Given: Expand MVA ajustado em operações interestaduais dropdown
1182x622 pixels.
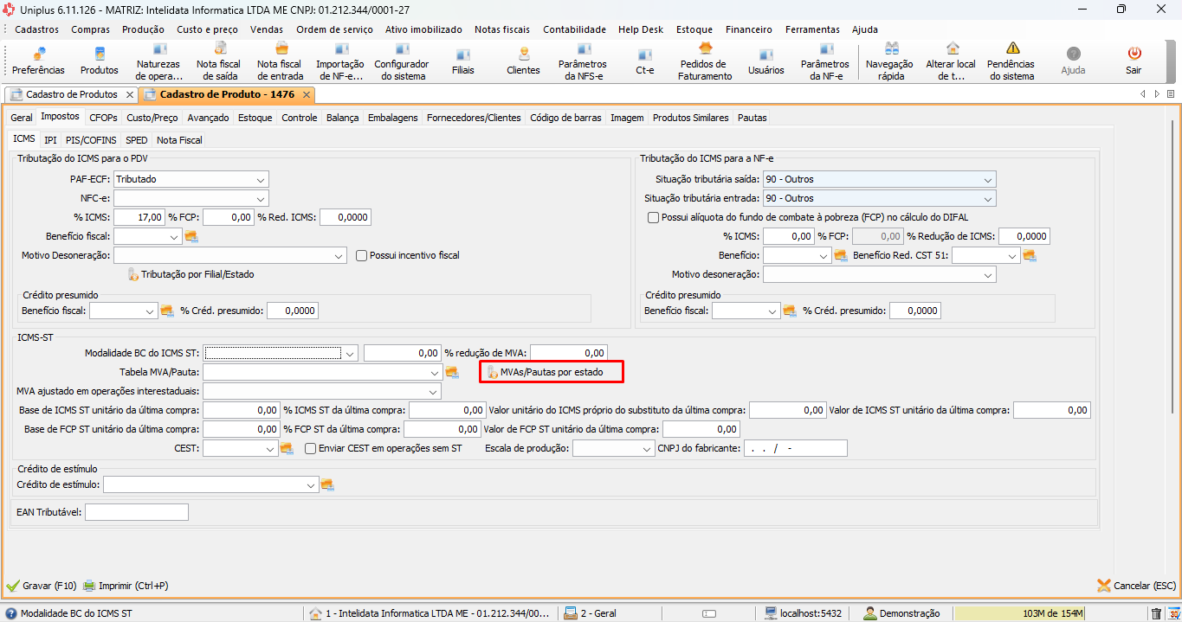Looking at the screenshot, I should (x=433, y=391).
